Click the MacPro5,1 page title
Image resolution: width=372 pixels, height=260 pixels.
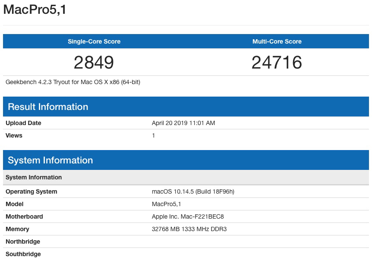35,9
